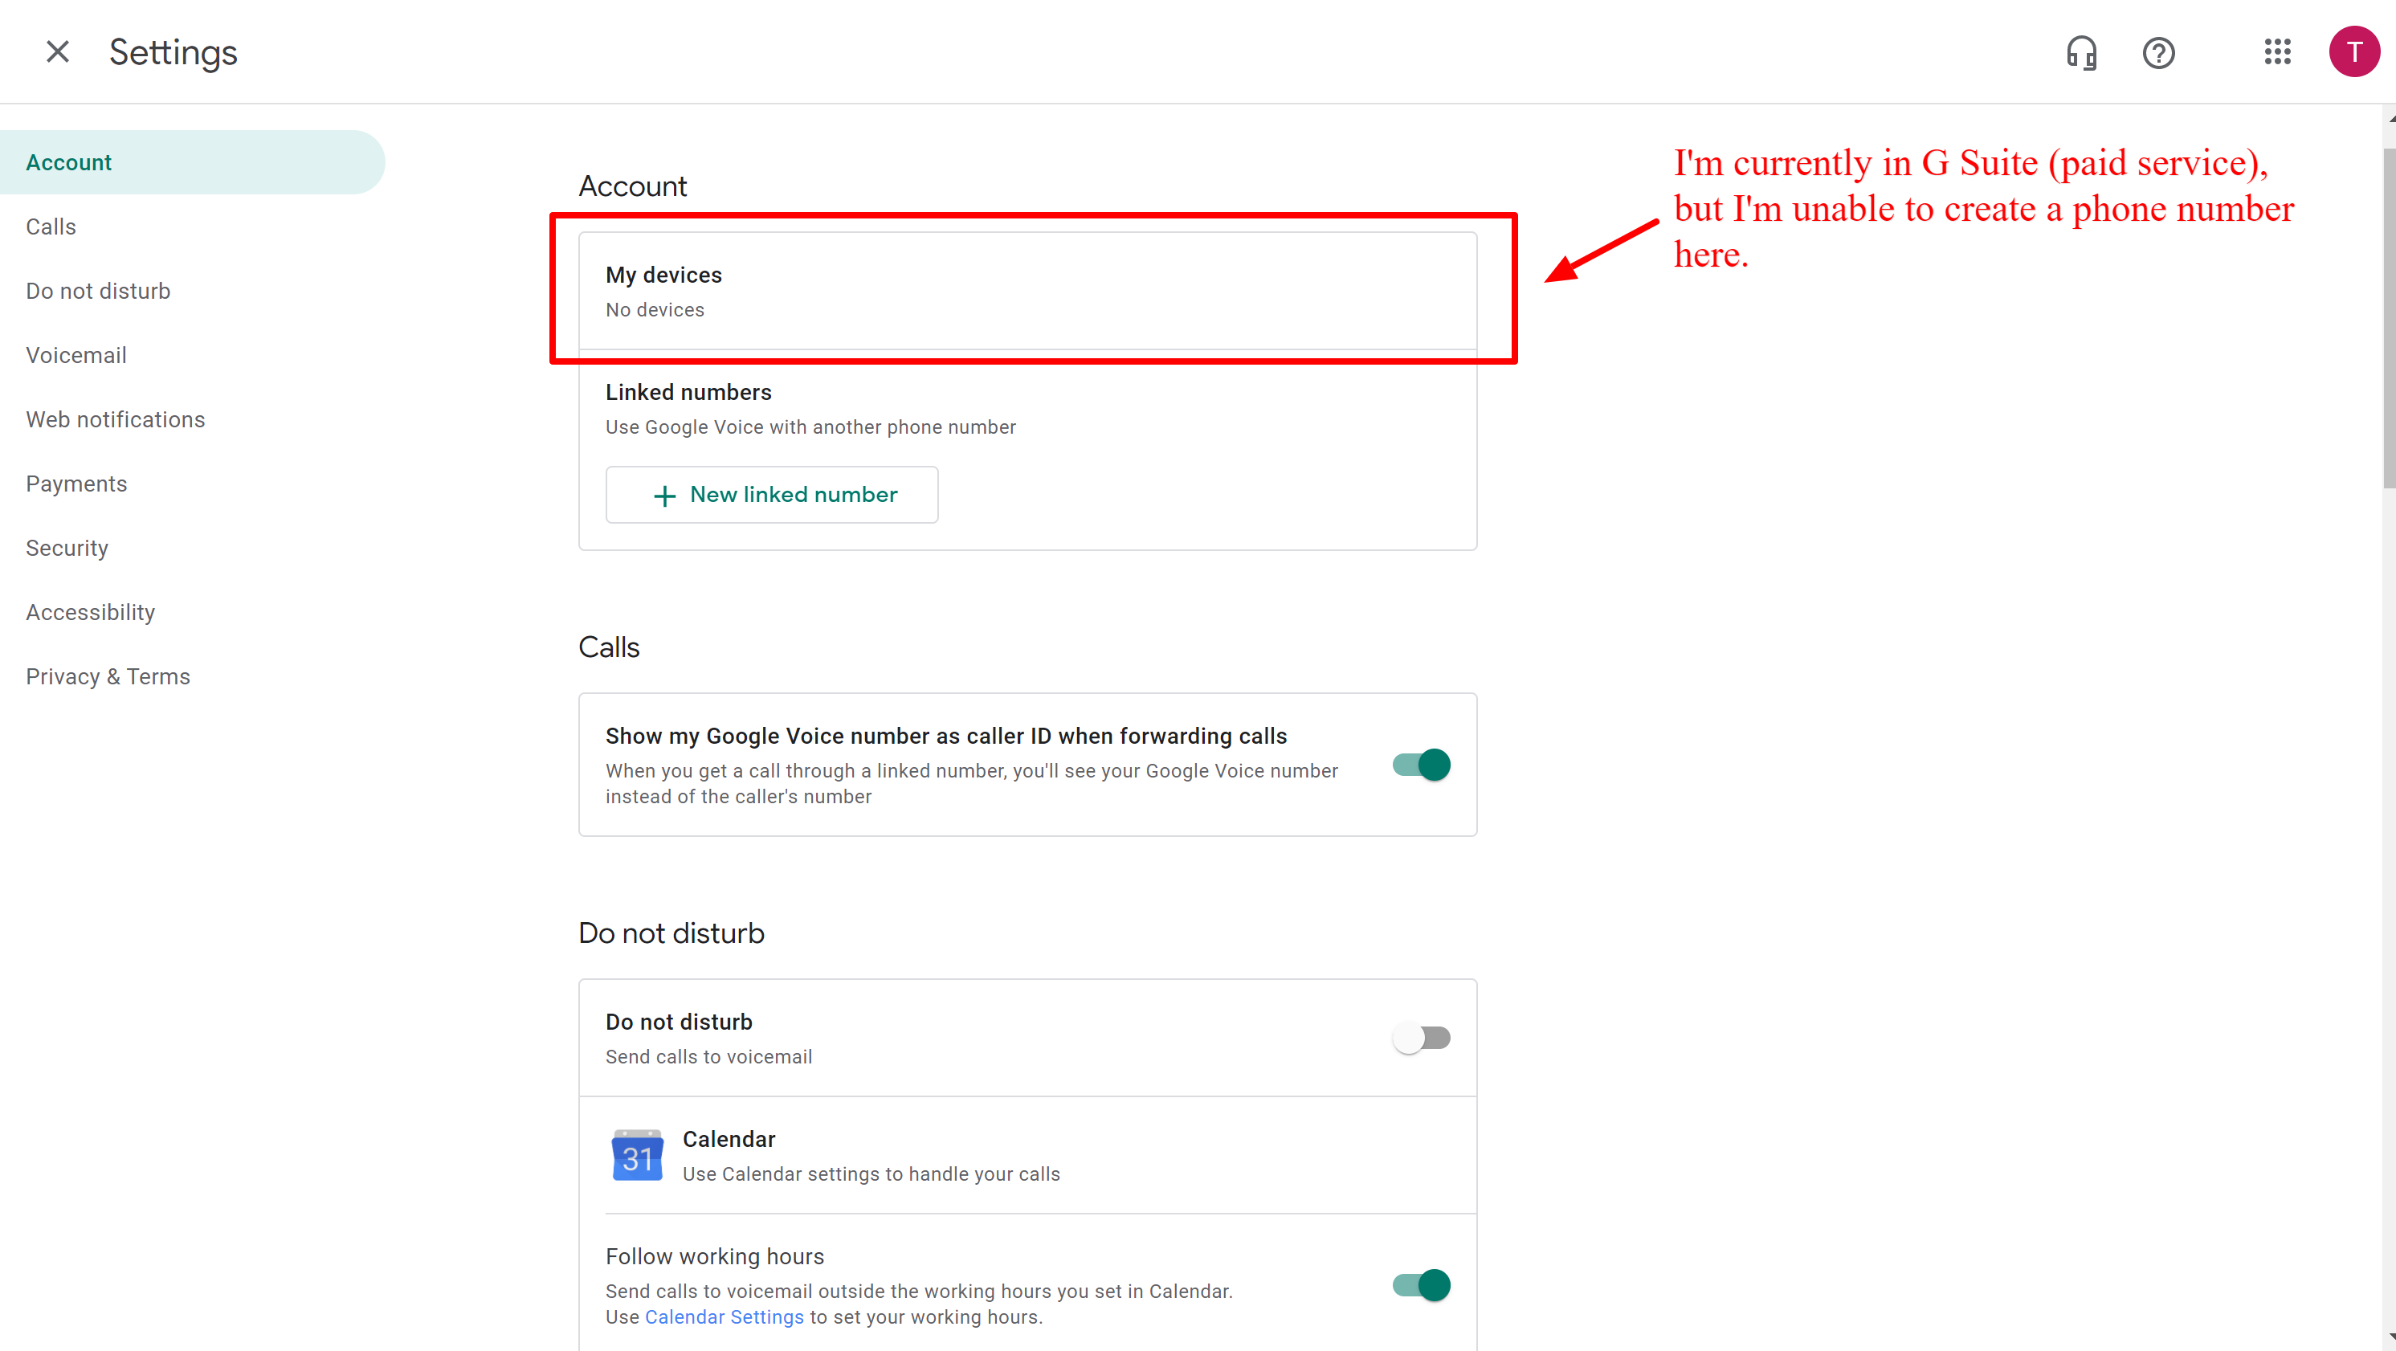The width and height of the screenshot is (2396, 1351).
Task: Select Calls in the sidebar
Action: (51, 227)
